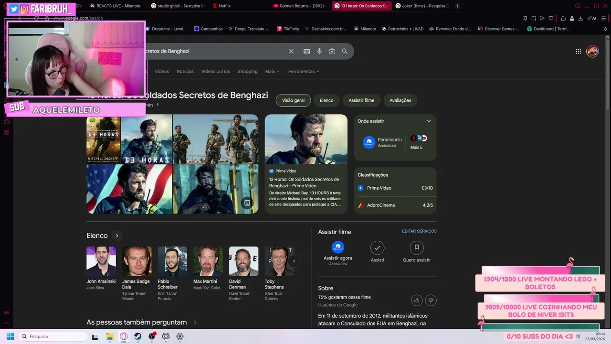
Task: Open the TikFinity bookmark
Action: (x=288, y=29)
